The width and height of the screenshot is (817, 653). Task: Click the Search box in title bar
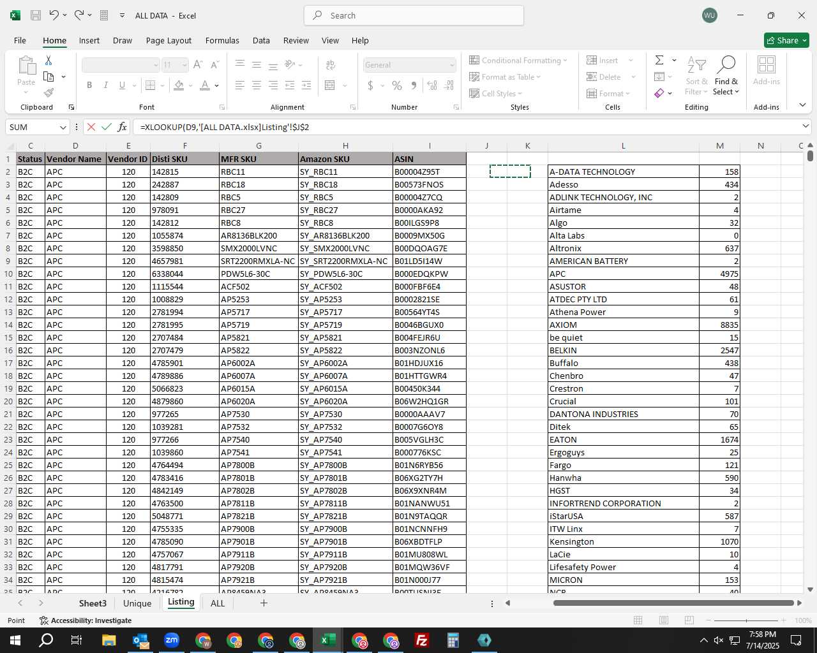pyautogui.click(x=414, y=15)
